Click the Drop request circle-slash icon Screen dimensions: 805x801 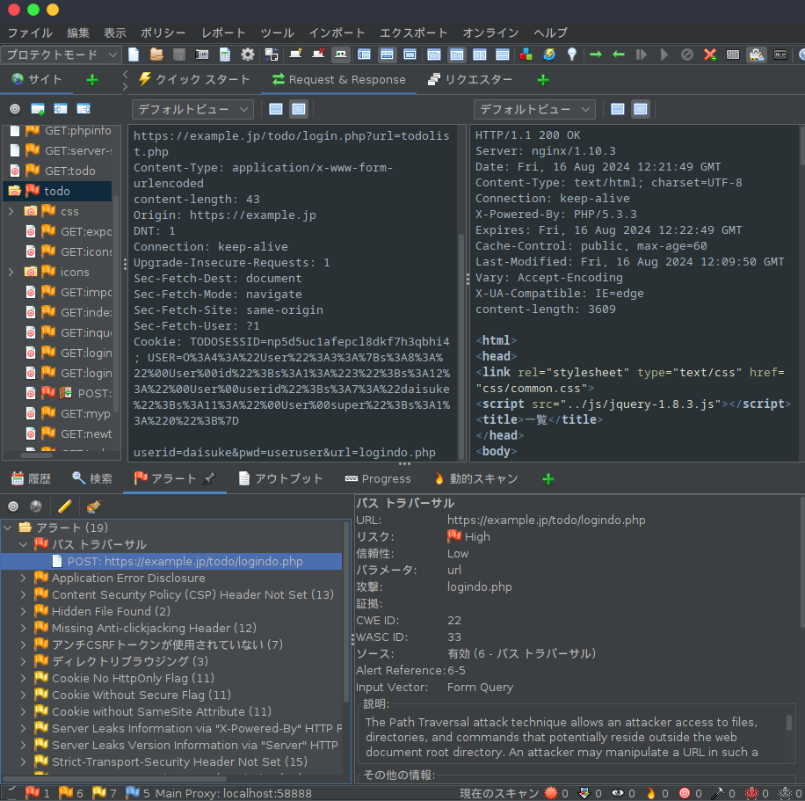[687, 55]
